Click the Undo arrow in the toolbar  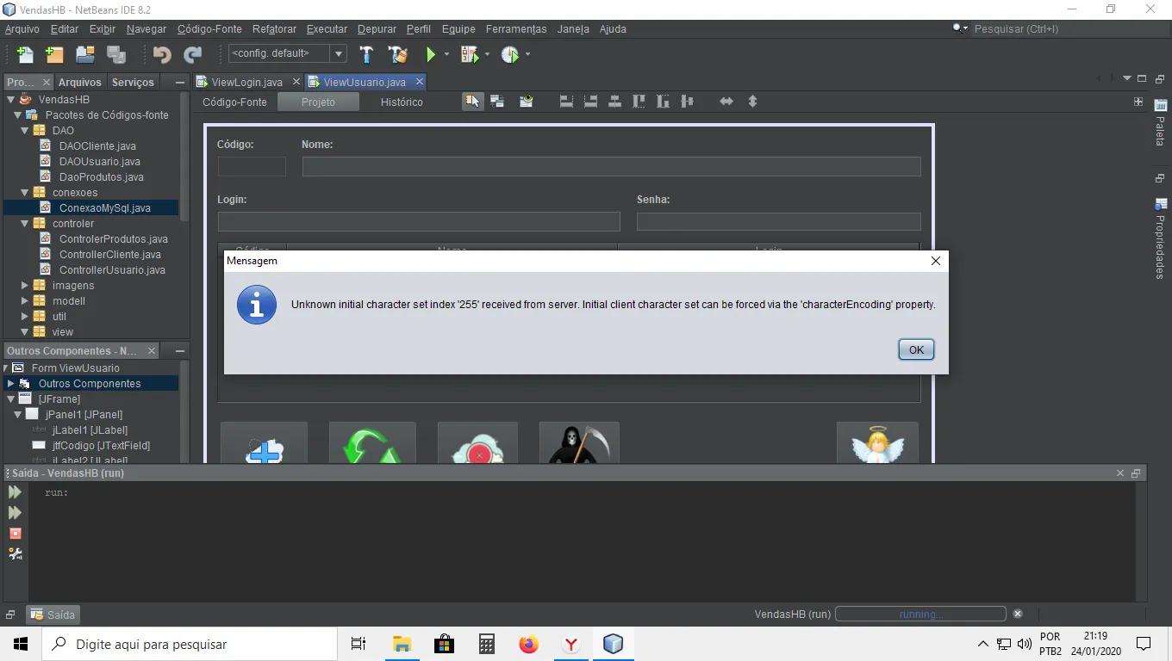(161, 54)
